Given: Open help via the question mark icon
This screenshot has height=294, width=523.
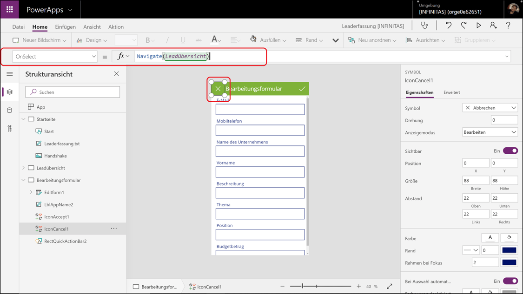Looking at the screenshot, I should [508, 26].
